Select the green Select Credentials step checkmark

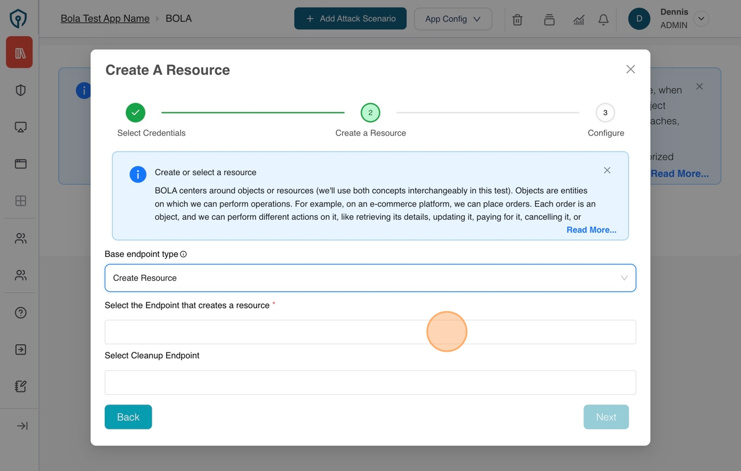click(x=135, y=112)
